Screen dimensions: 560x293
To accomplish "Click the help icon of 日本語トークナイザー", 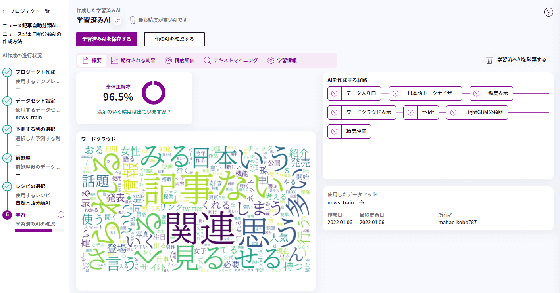I will tap(395, 94).
